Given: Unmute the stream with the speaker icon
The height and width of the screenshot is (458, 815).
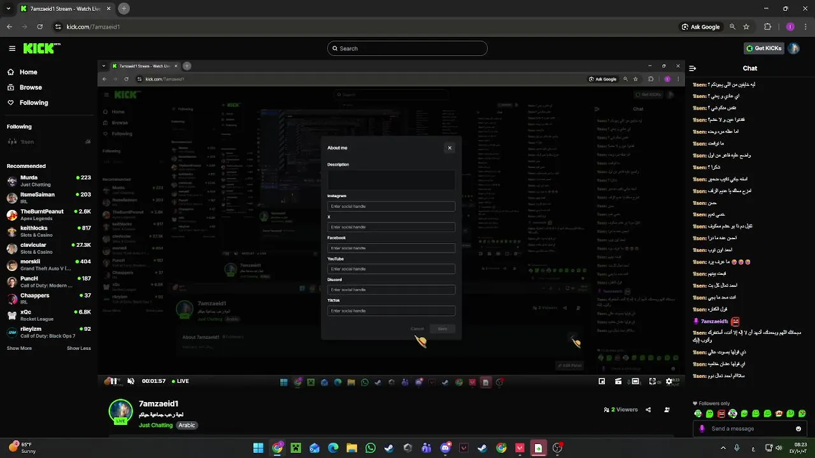Looking at the screenshot, I should [x=131, y=381].
